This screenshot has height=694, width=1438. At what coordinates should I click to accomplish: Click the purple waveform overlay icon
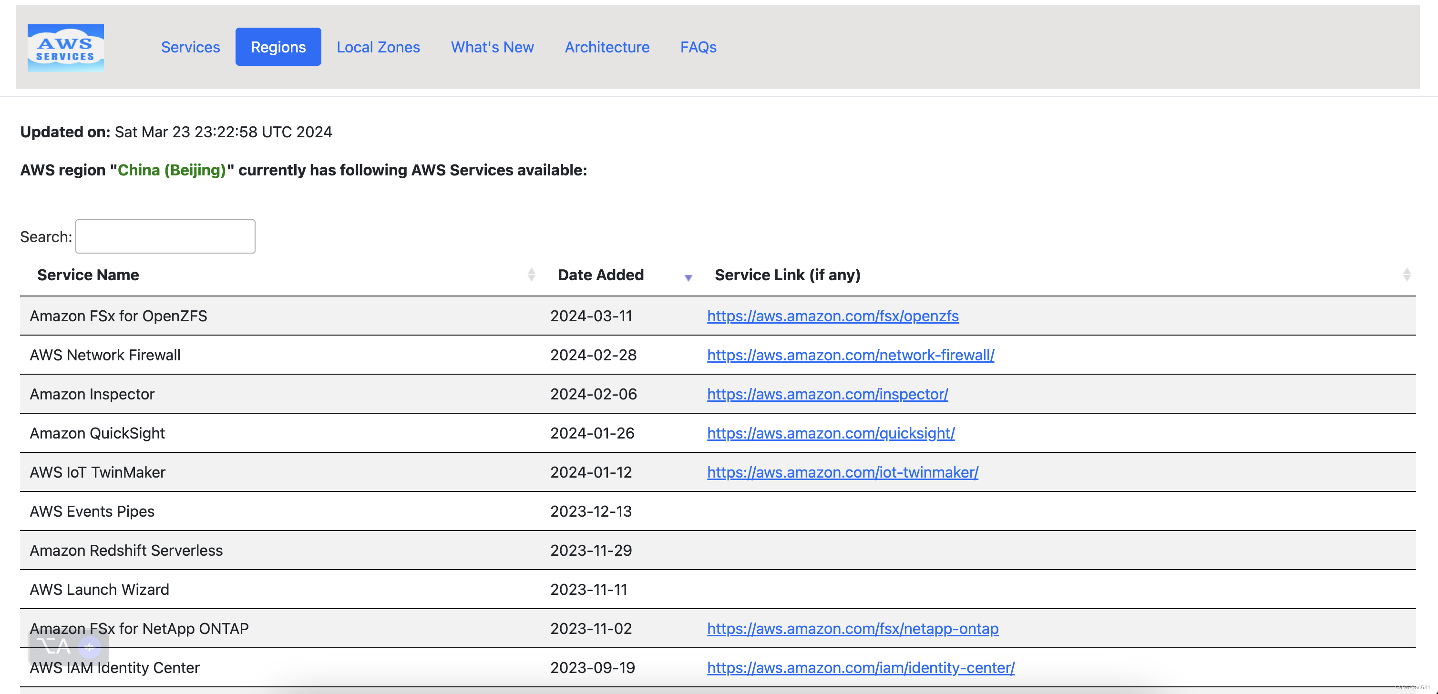(x=89, y=647)
